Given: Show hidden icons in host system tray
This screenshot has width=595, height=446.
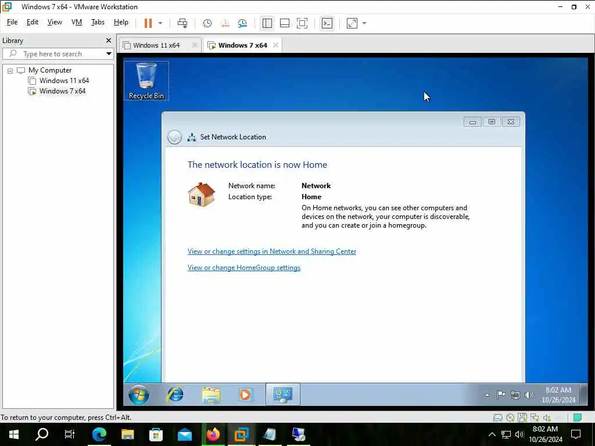Looking at the screenshot, I should tap(492, 434).
